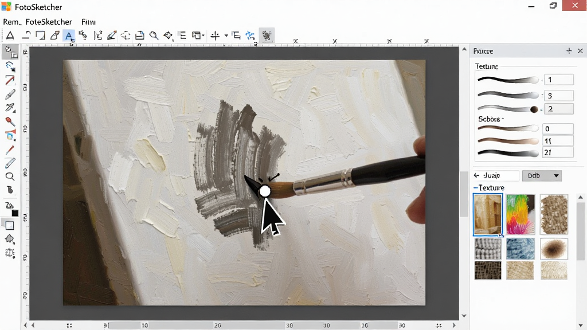Click the canvas vertical scrollbar up arrow
The width and height of the screenshot is (587, 330).
click(x=464, y=49)
